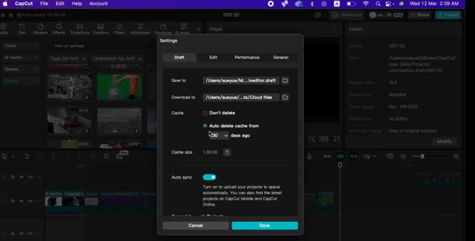
Task: Hide the track containing Screen Recording clip
Action: (21, 201)
